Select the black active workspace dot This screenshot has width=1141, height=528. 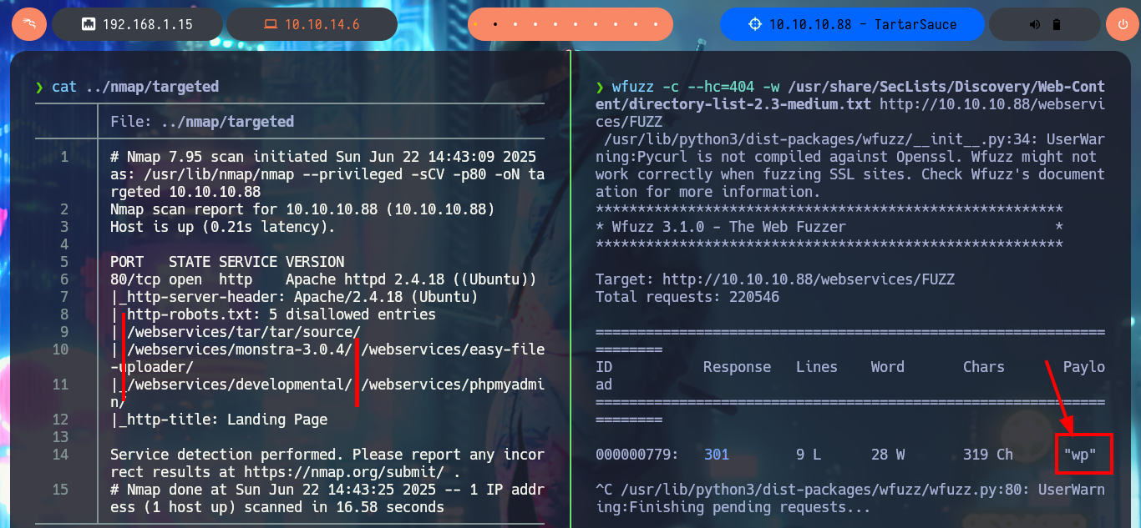[x=494, y=24]
